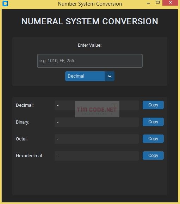Click the 'Binary:' label
Screen dimensions: 180x204
(23, 122)
